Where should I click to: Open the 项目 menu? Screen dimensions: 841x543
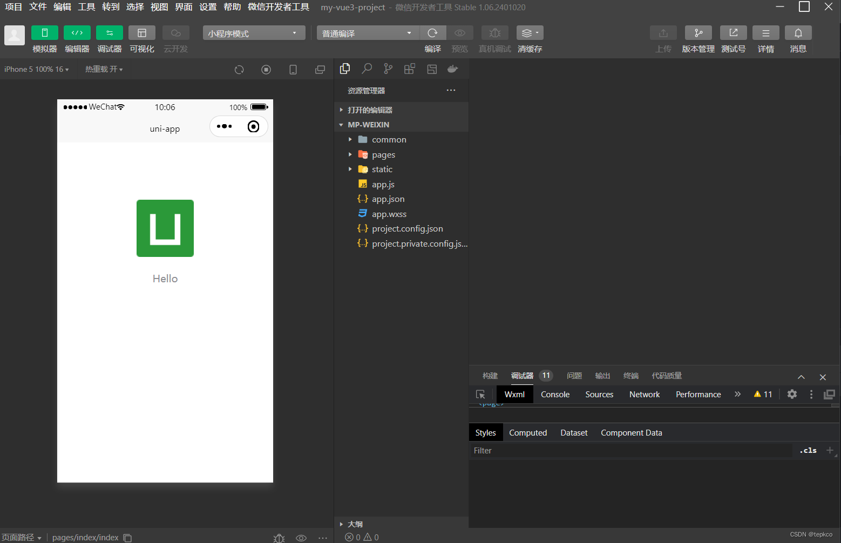[x=13, y=7]
